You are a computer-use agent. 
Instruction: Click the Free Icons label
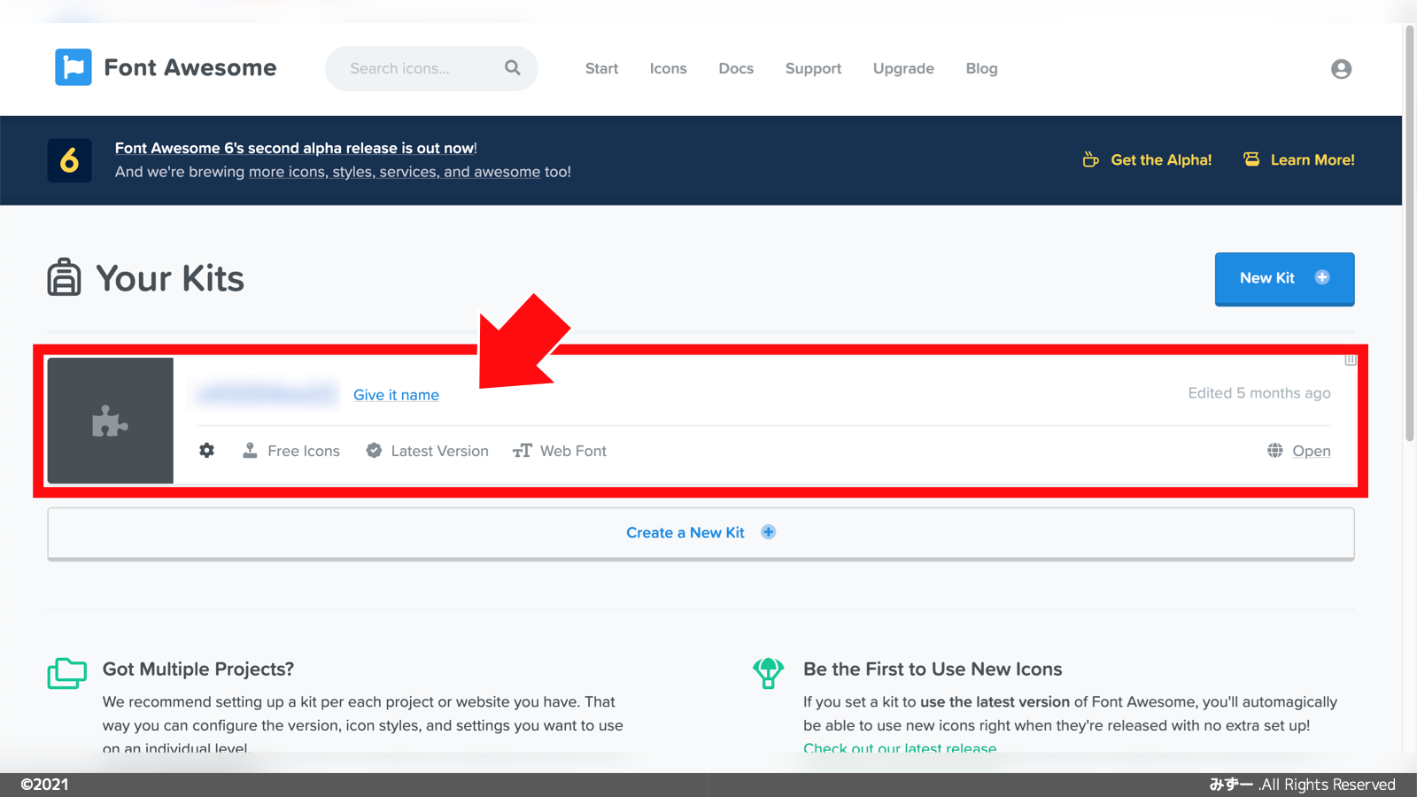(x=304, y=451)
